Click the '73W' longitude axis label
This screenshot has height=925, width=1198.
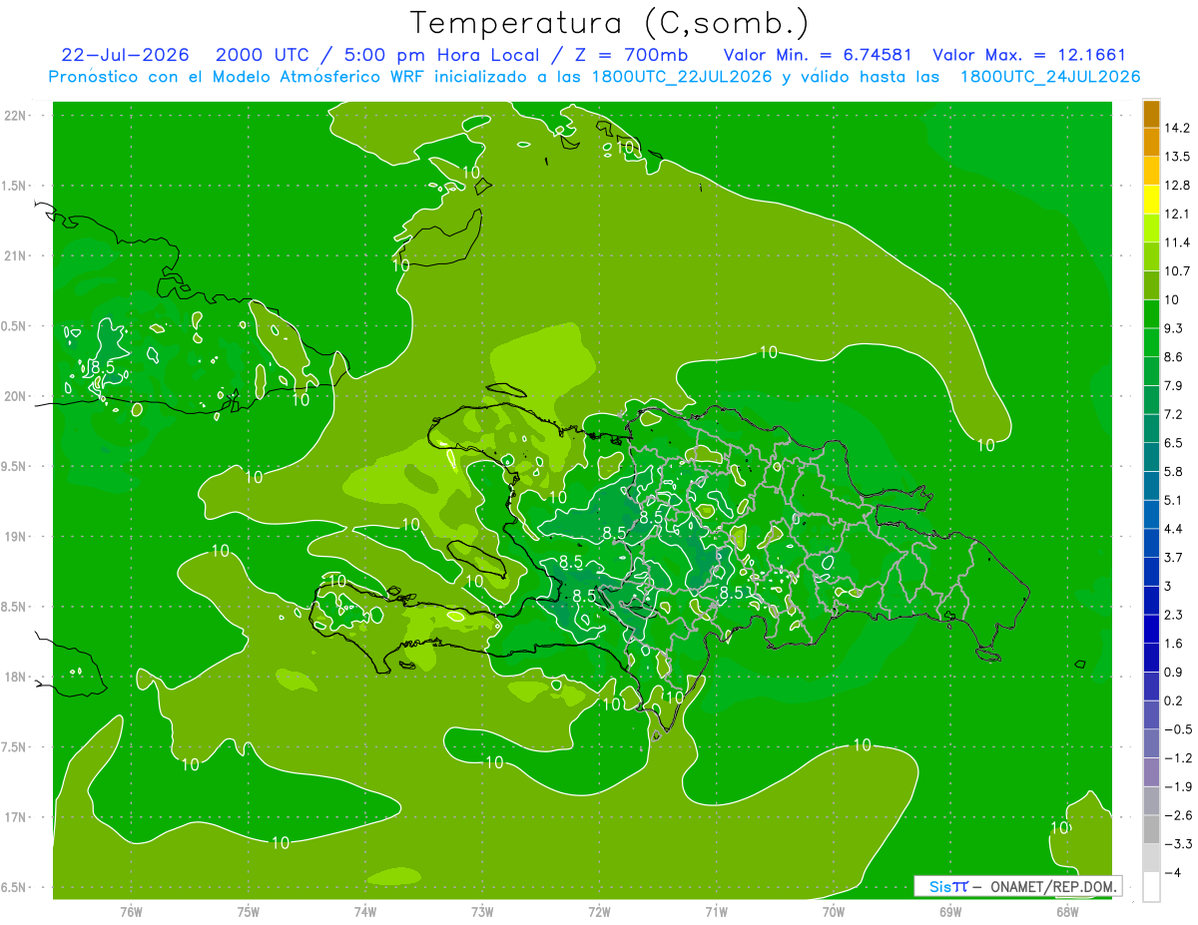482,911
